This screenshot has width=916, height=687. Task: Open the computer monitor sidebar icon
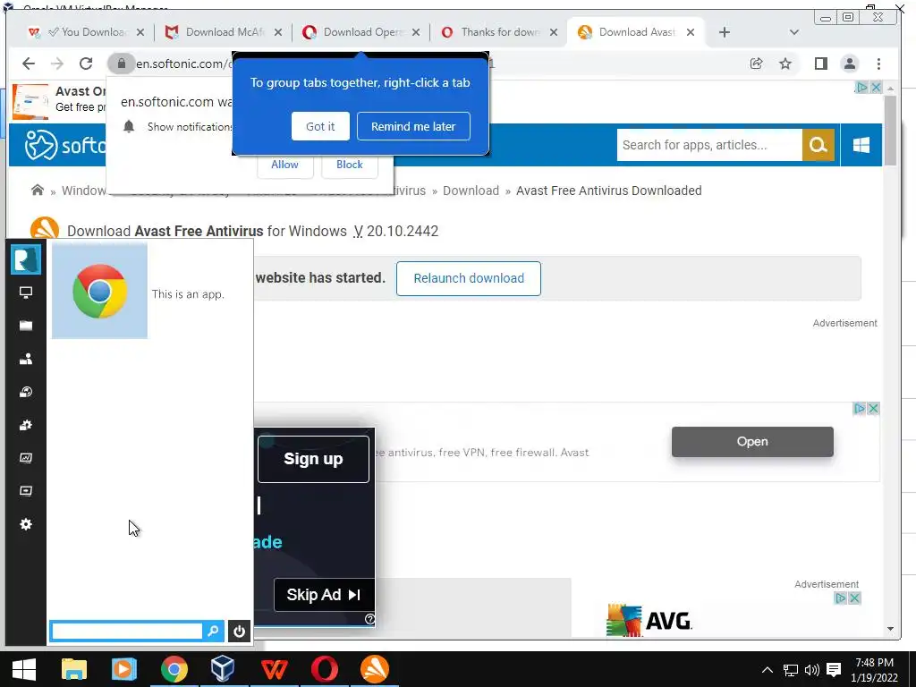click(x=26, y=293)
